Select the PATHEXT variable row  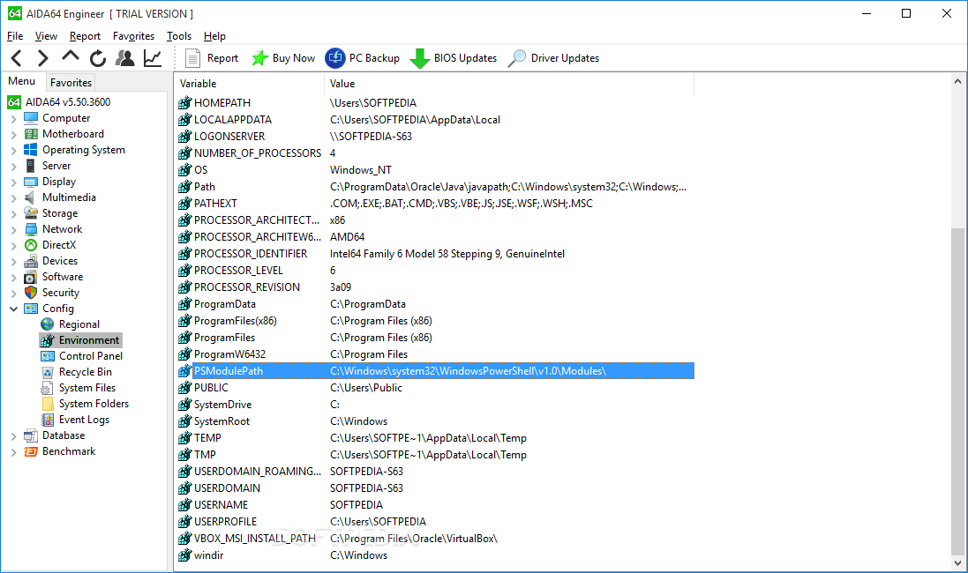(x=435, y=204)
